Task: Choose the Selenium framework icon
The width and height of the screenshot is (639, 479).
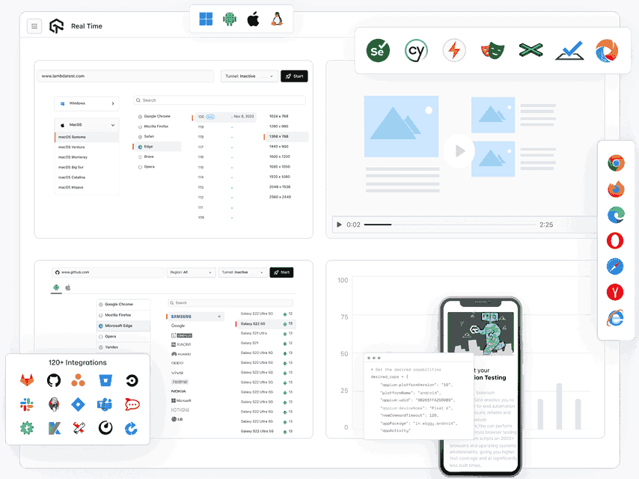Action: 378,51
